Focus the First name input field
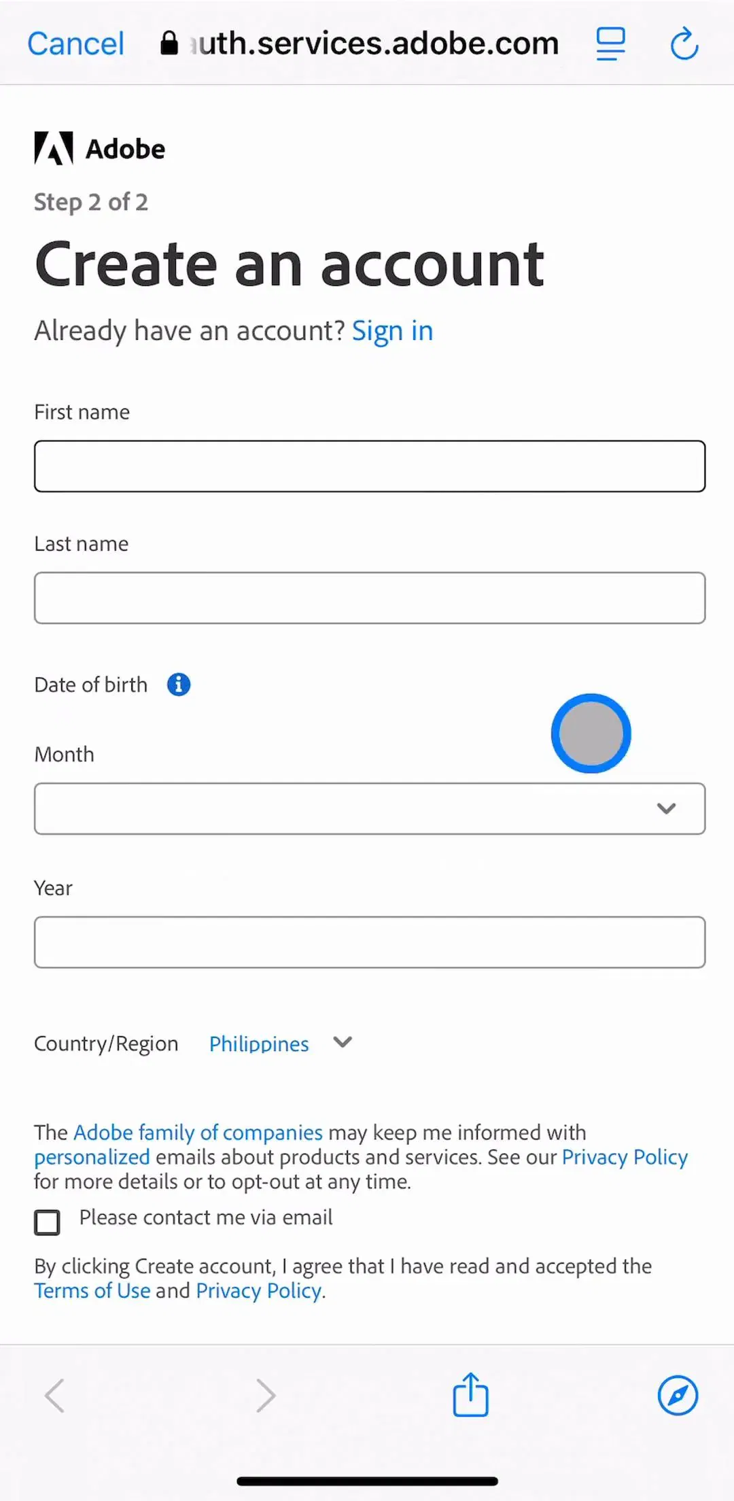This screenshot has width=734, height=1501. (x=370, y=466)
